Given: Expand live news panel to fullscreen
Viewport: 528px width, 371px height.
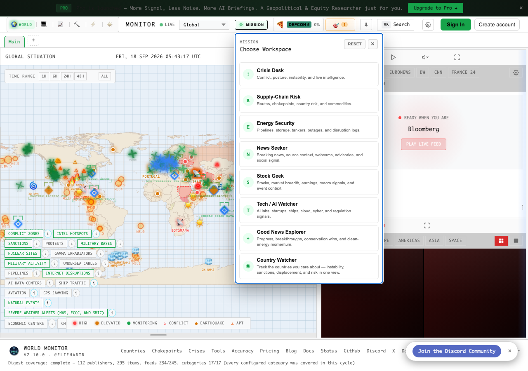Looking at the screenshot, I should 457,57.
